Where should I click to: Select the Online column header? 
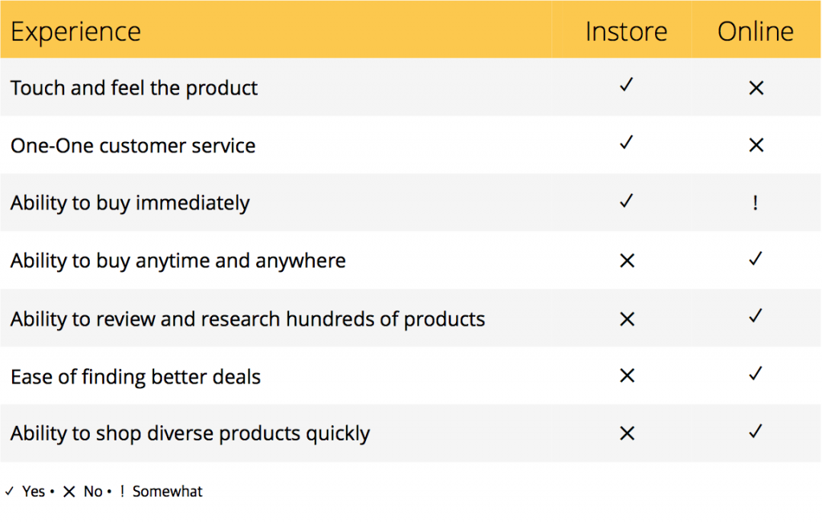point(755,31)
